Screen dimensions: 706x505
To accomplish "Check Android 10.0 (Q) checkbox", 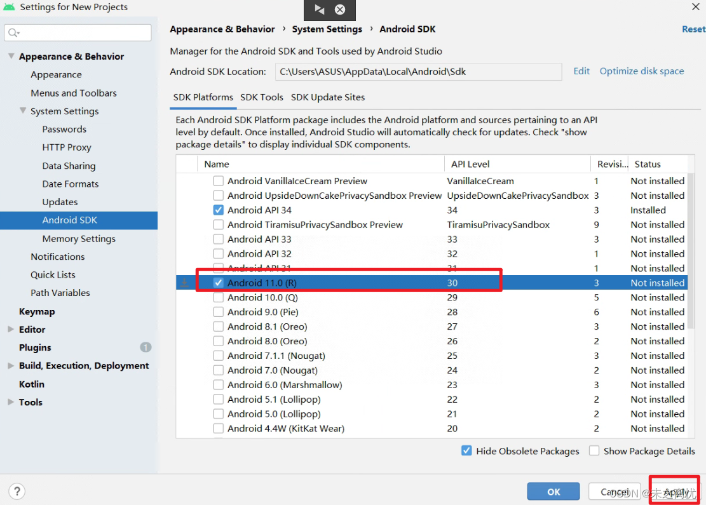I will tap(219, 297).
